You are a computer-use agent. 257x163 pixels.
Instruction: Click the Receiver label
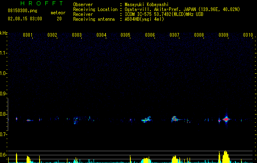point(83,14)
